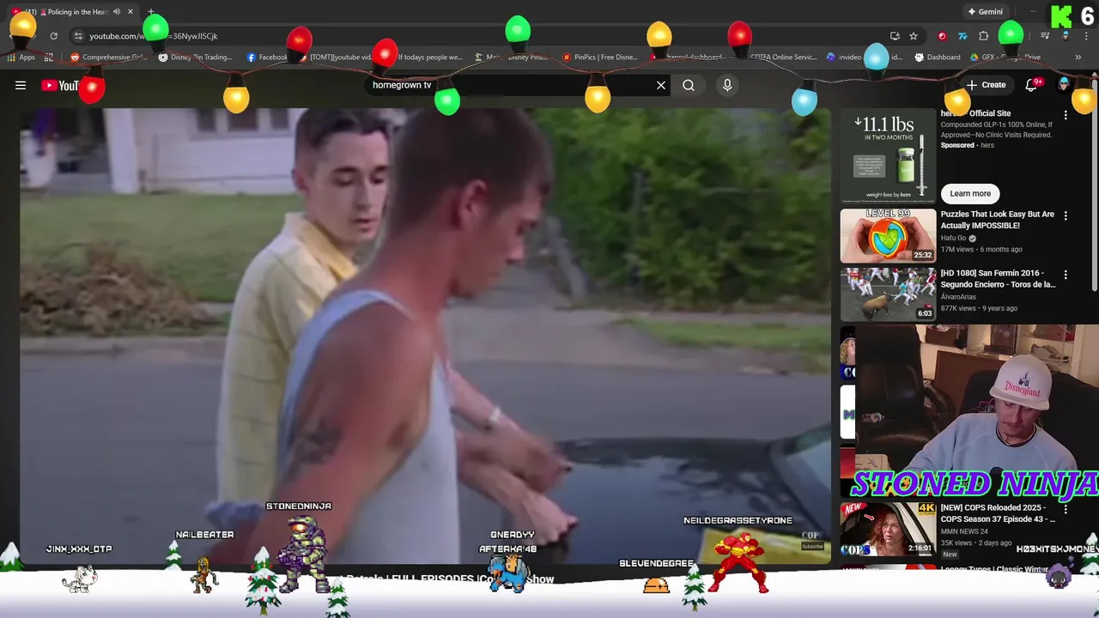This screenshot has height=618, width=1099.
Task: Open the Extensions puzzle piece menu
Action: tap(984, 36)
